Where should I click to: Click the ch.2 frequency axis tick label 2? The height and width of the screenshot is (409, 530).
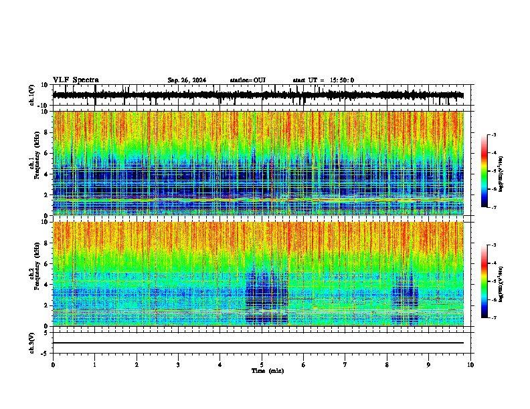[x=46, y=305]
